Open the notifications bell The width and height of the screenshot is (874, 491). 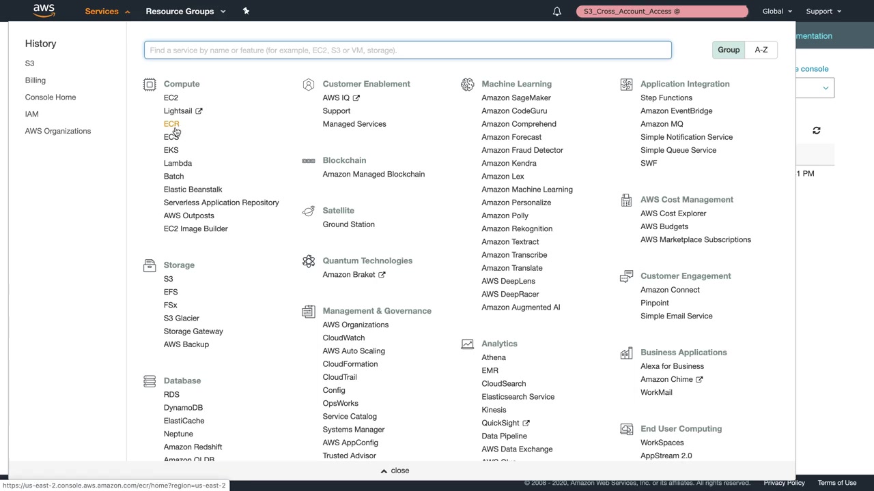pos(557,11)
